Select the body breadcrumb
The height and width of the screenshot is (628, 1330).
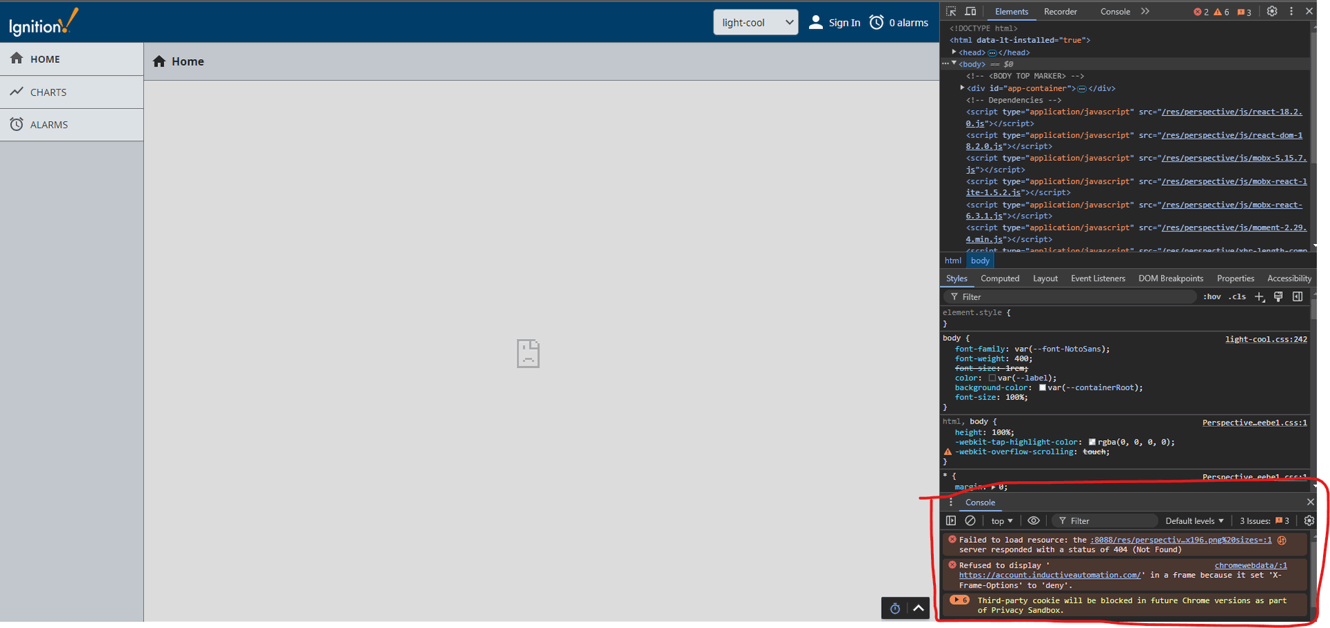coord(980,261)
